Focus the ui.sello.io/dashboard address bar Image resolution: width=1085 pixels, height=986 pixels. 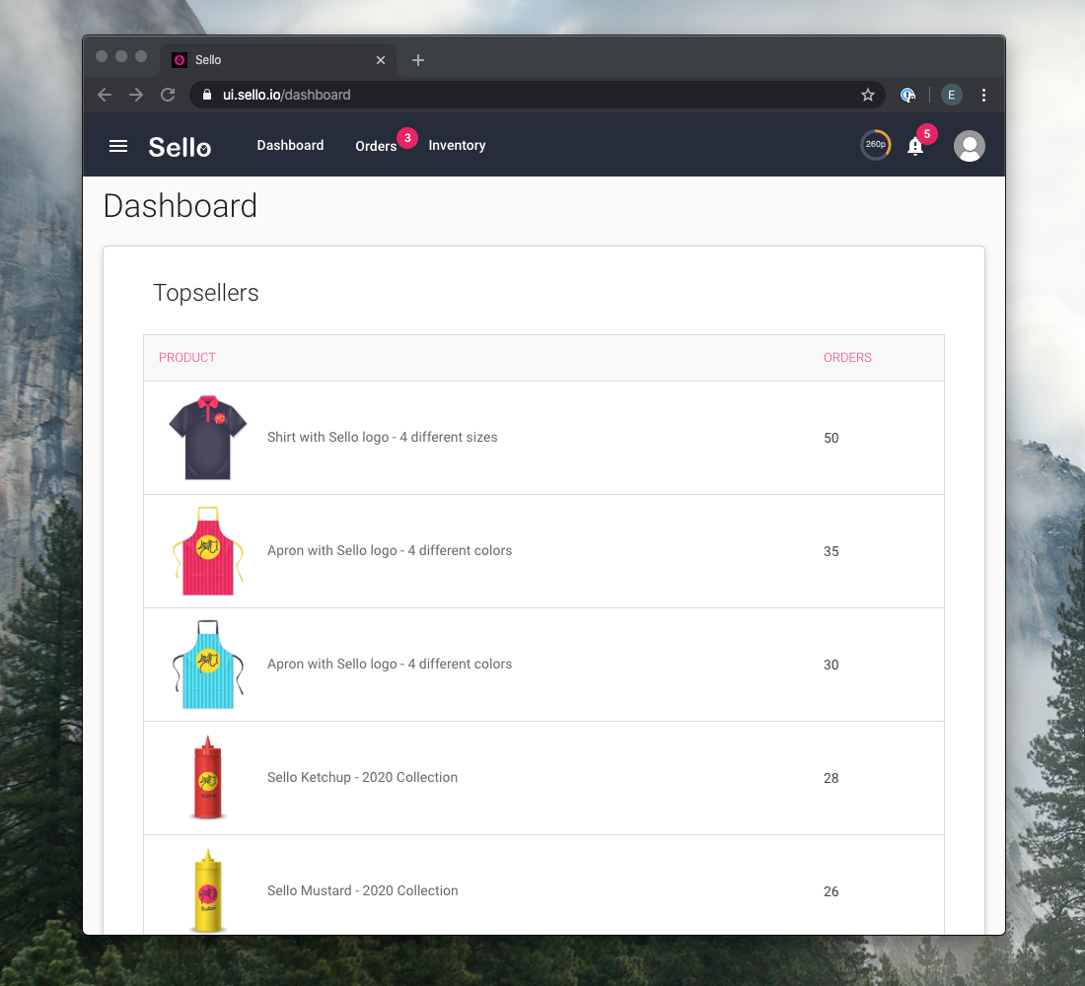pos(537,95)
